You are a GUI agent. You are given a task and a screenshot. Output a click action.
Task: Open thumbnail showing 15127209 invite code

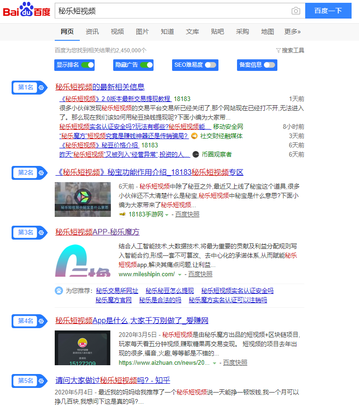tap(83, 348)
